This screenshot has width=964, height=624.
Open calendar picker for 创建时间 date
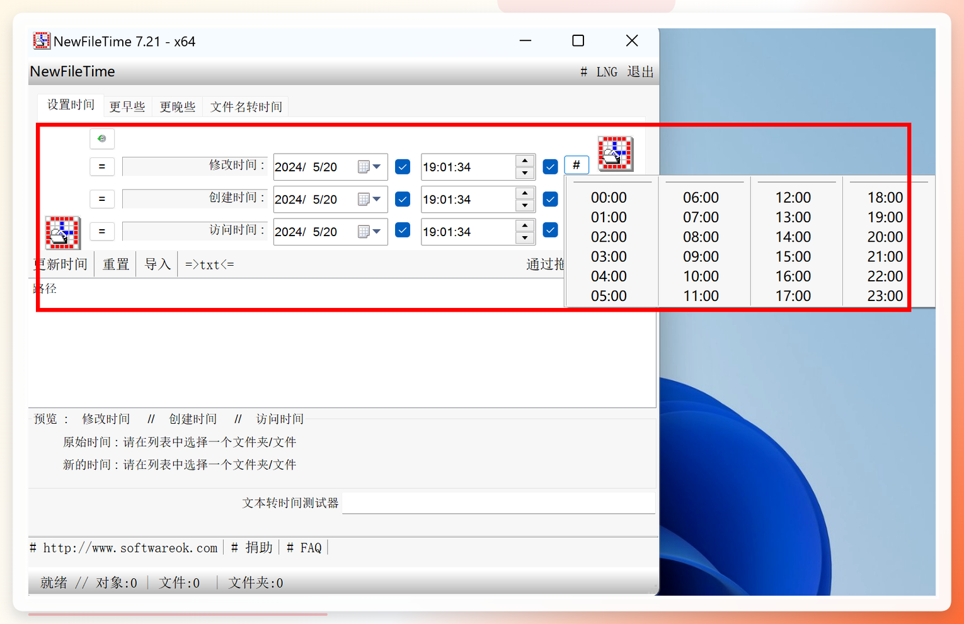pos(370,199)
